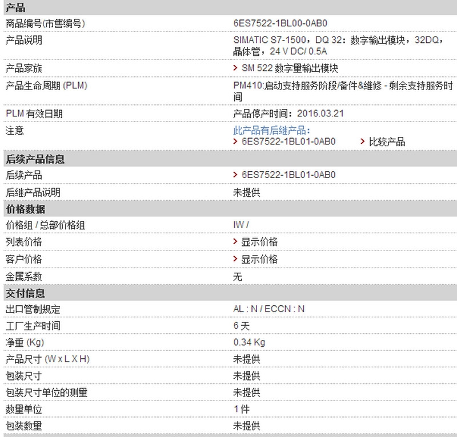Click the 价格组 / 总部价格组 label

coord(45,225)
